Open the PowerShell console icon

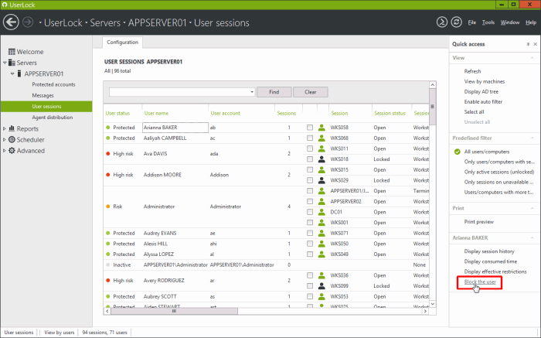(x=441, y=22)
